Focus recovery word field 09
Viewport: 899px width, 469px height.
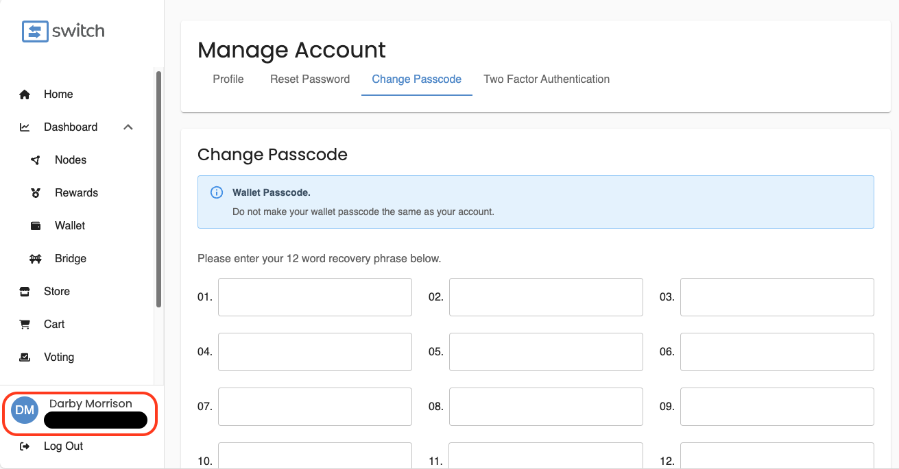click(x=777, y=407)
